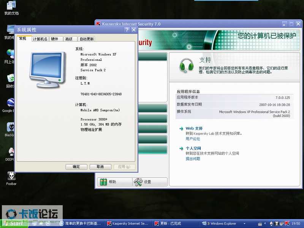Switch to the 计算机名 tab
Viewport: 304px width, 228px height.
click(x=40, y=39)
